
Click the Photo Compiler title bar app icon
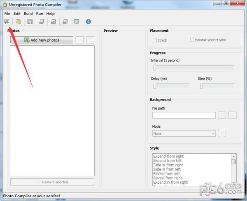pos(5,5)
